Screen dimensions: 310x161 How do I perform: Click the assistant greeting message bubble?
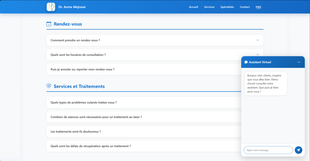(266, 83)
